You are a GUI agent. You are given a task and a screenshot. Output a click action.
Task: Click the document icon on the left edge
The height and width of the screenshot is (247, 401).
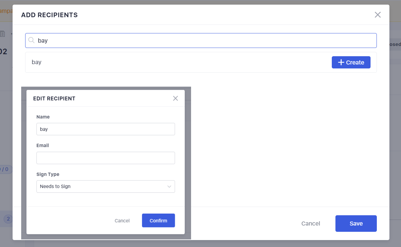coord(3,34)
